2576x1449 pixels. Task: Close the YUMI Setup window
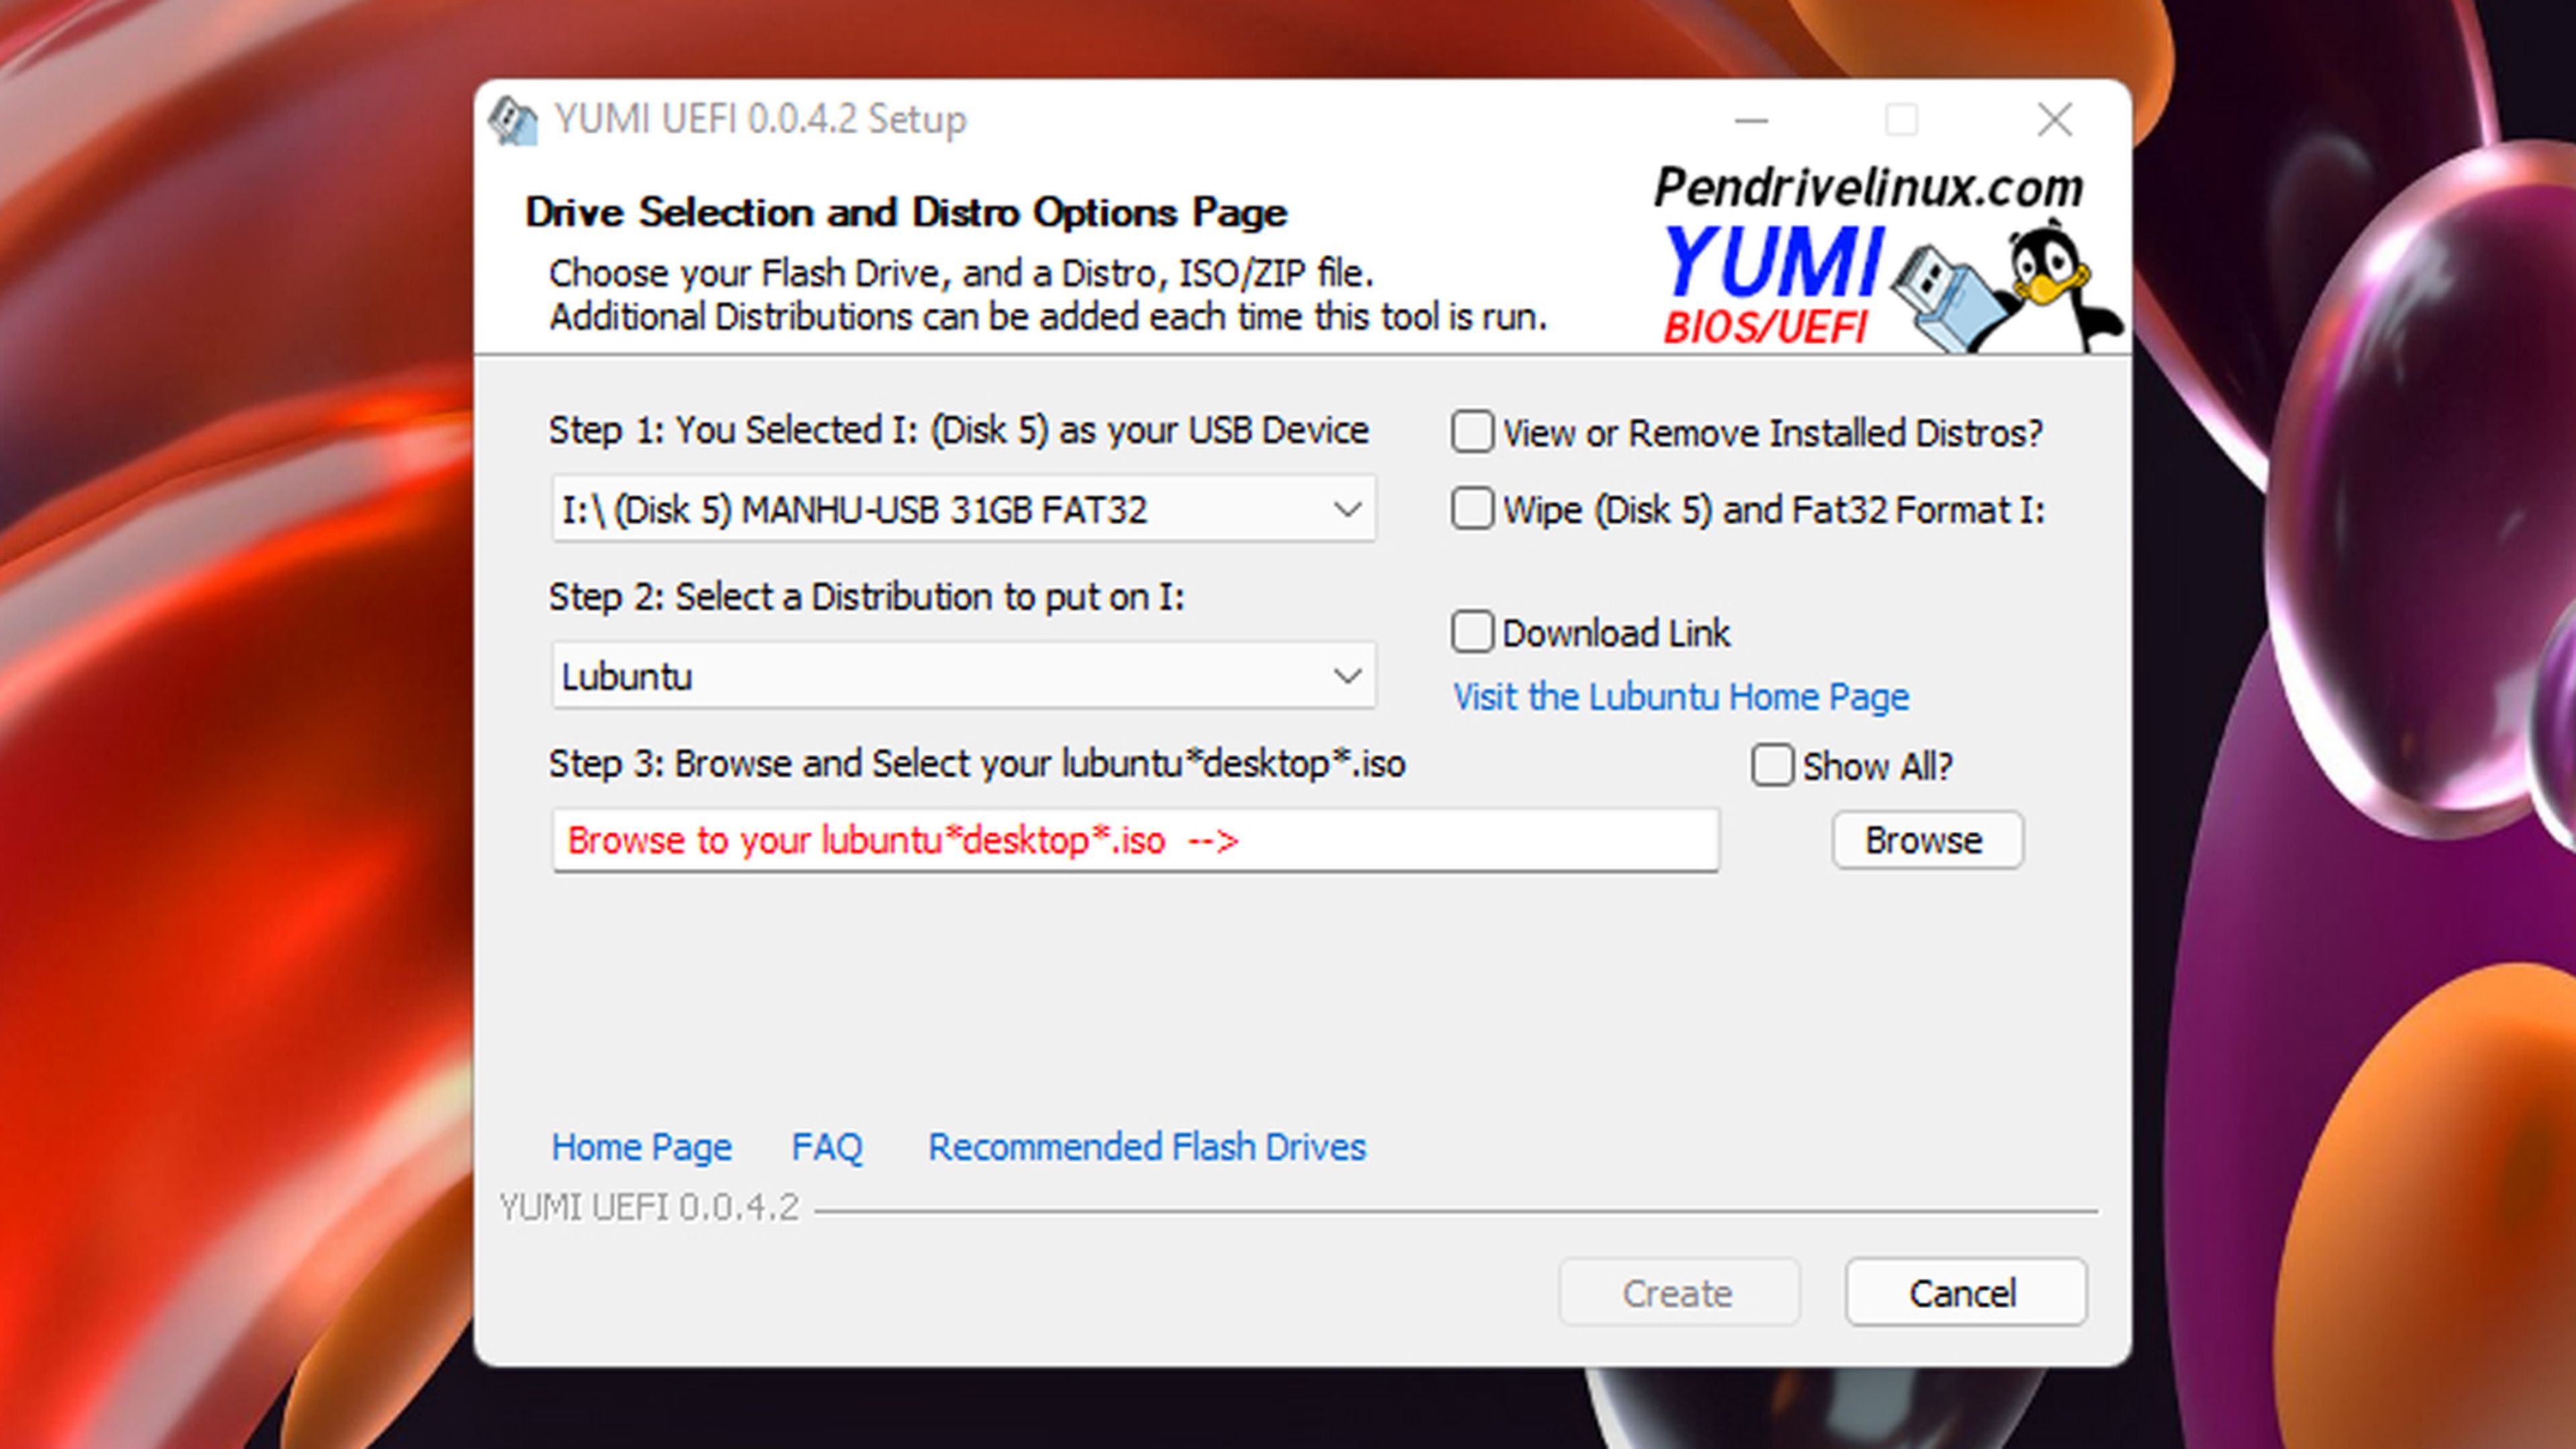(2054, 121)
